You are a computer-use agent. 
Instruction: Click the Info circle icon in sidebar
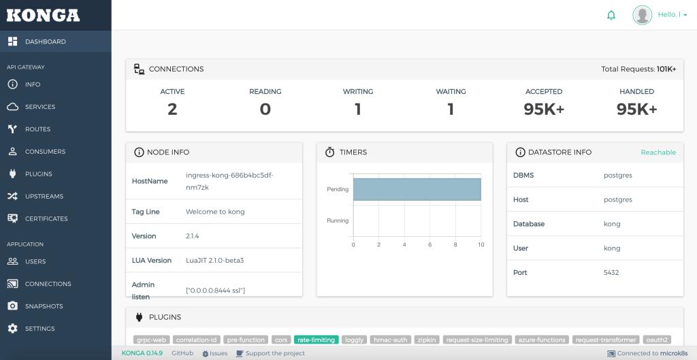pyautogui.click(x=12, y=84)
